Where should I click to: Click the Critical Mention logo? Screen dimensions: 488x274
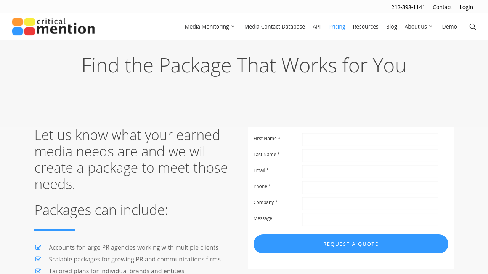coord(53,27)
